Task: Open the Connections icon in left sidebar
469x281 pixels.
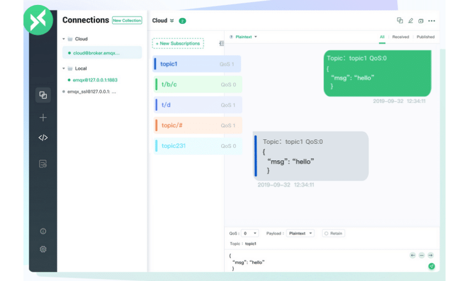Action: tap(43, 95)
